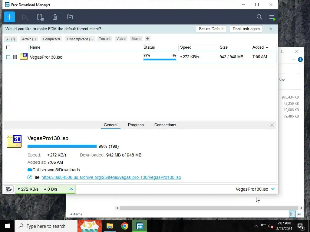Check the VegasPro130.iso row checkbox
The image size is (310, 232).
[x=8, y=57]
